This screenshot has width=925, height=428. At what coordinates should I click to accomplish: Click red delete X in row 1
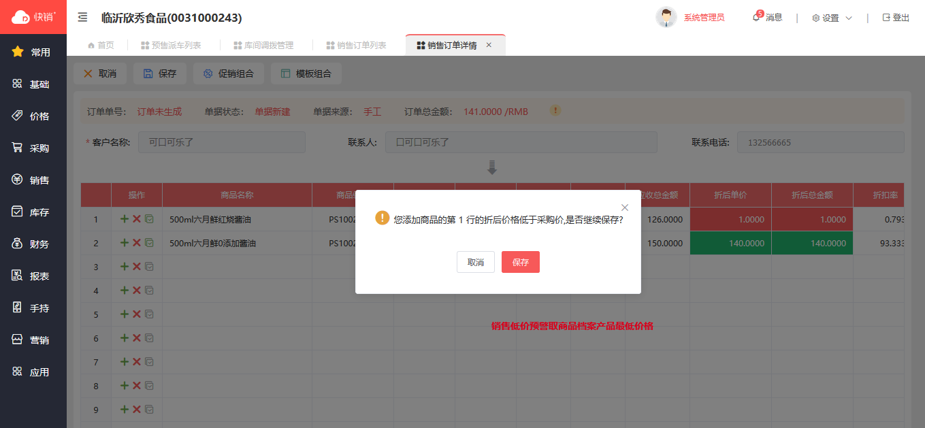[x=137, y=219]
